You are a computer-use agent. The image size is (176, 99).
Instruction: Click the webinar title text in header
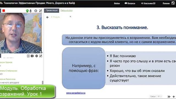tap(37, 3)
